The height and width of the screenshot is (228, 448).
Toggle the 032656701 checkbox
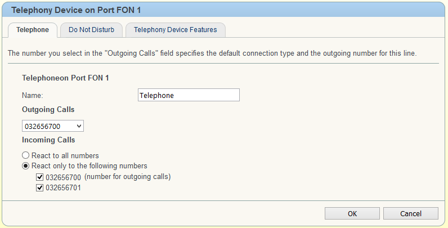[40, 188]
